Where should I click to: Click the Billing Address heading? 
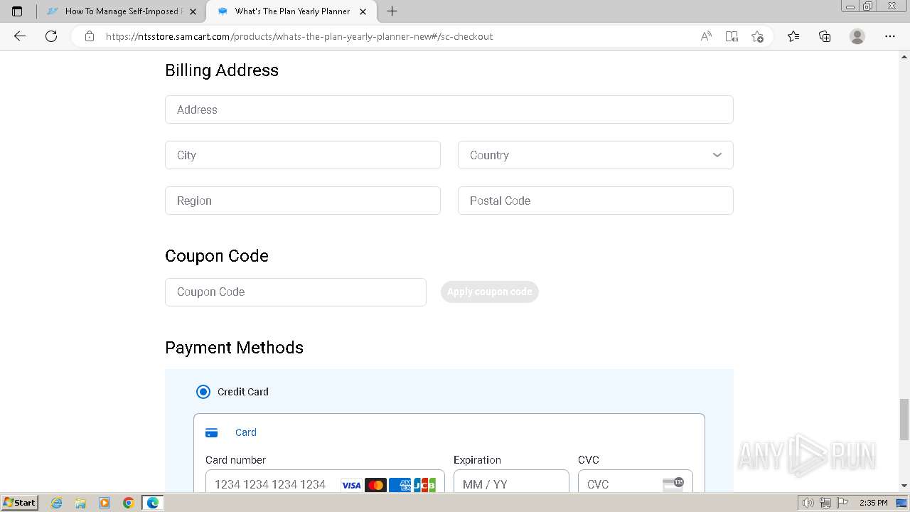[x=222, y=70]
